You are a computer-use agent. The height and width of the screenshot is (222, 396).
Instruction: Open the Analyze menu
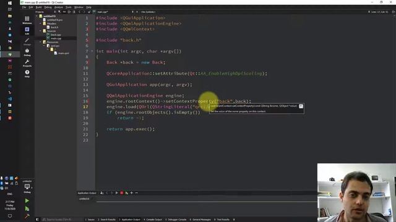coord(59,7)
